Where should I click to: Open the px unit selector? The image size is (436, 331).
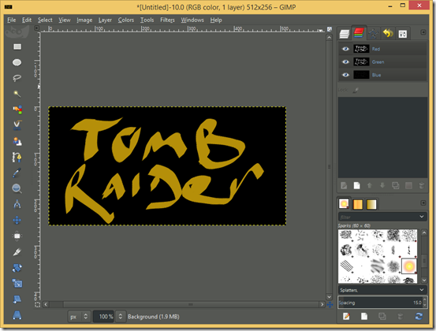(x=80, y=317)
